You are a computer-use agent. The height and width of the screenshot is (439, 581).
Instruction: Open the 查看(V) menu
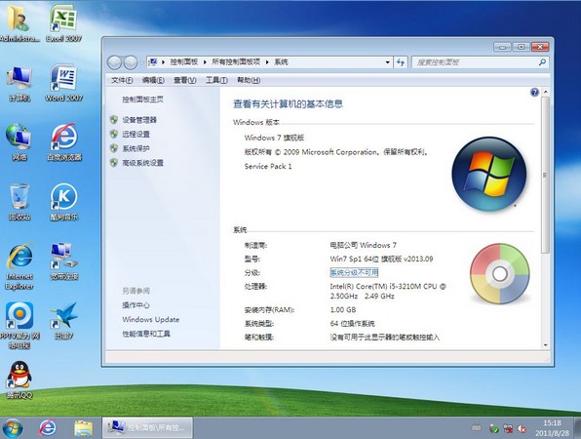click(x=185, y=80)
